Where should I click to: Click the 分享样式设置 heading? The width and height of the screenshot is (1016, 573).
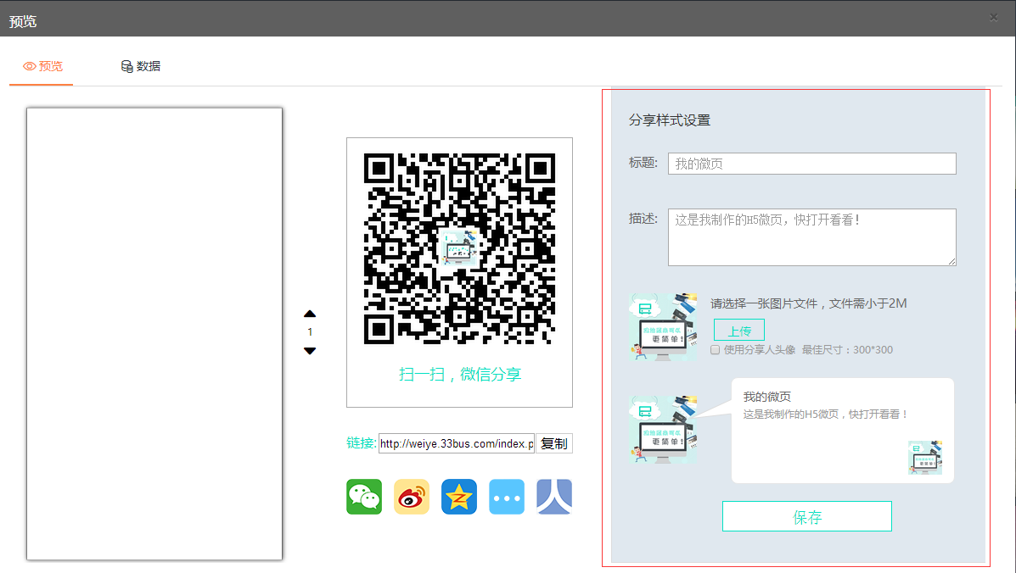[x=670, y=120]
